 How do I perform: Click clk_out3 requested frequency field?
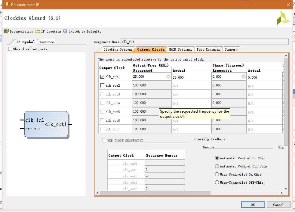coord(152,94)
